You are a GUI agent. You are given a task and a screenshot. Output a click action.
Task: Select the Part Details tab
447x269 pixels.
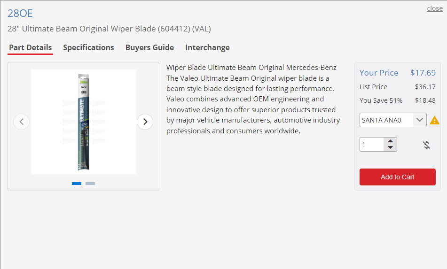pos(31,47)
